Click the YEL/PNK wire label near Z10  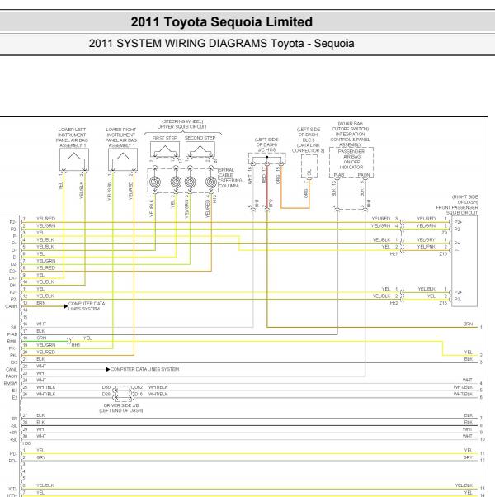[x=426, y=247]
